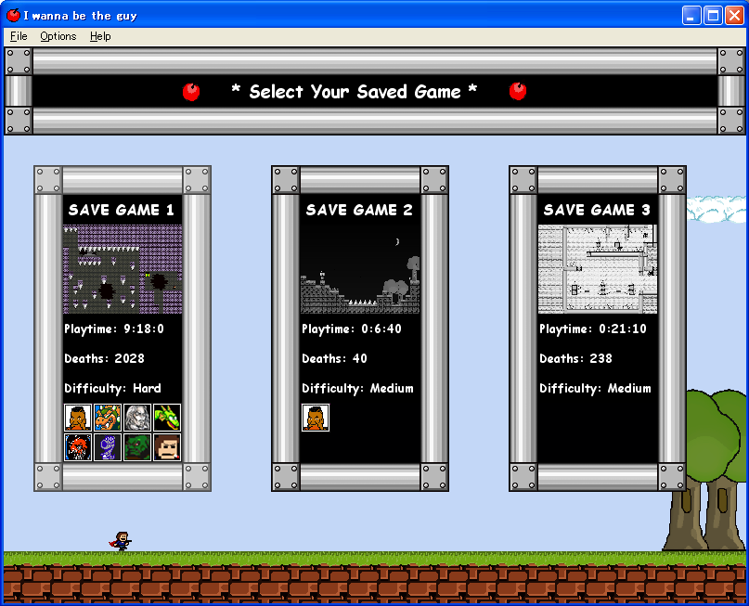Open the Options menu
The width and height of the screenshot is (749, 606).
click(58, 36)
